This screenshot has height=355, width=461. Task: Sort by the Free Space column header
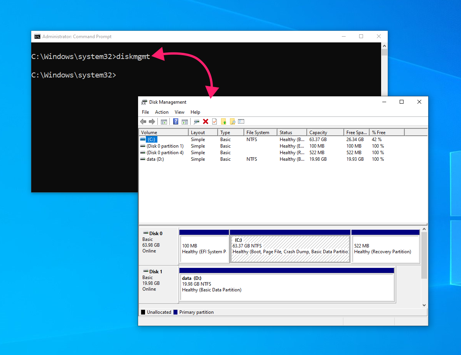tap(356, 133)
